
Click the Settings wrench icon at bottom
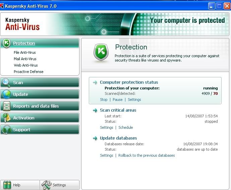[x=46, y=185]
